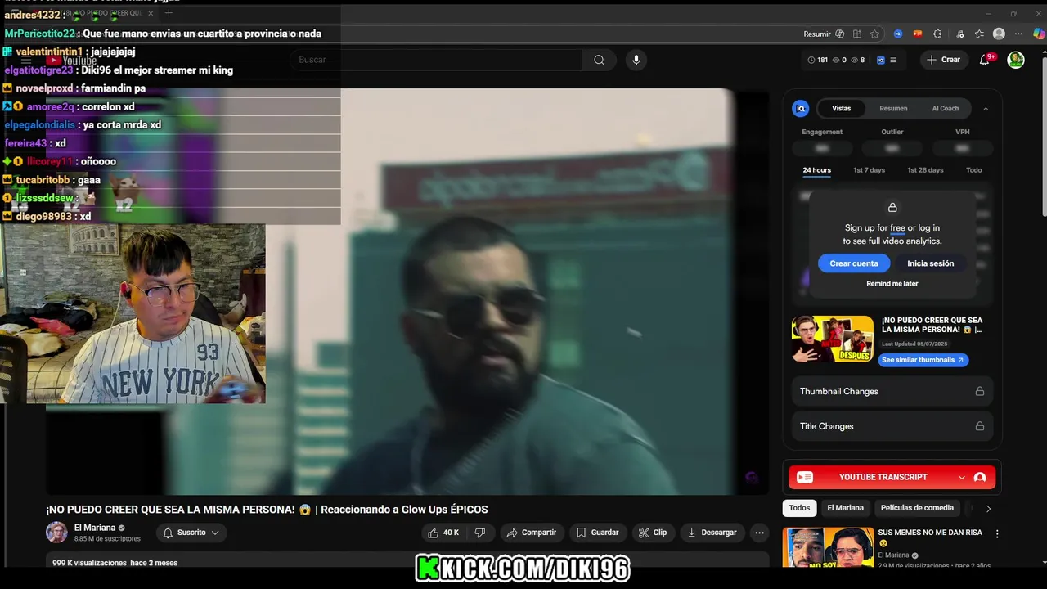Click the YouTube search magnifier icon
Viewport: 1047px width, 589px height.
(x=599, y=60)
